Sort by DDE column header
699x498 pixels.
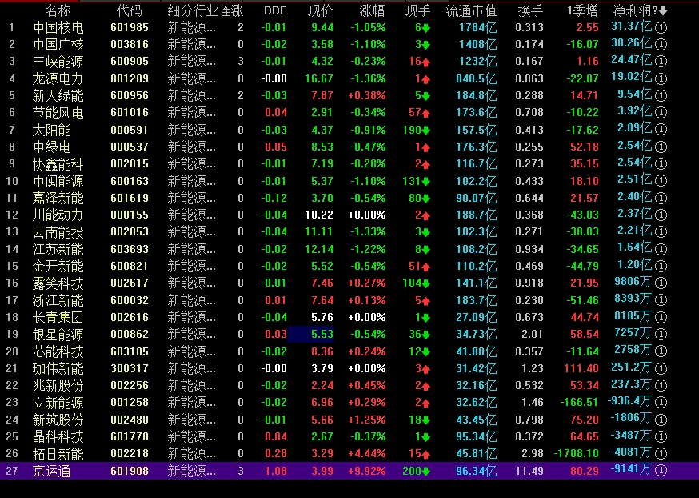tap(275, 10)
